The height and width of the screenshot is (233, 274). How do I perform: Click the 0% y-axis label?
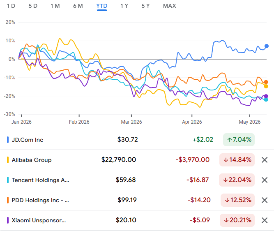12,59
